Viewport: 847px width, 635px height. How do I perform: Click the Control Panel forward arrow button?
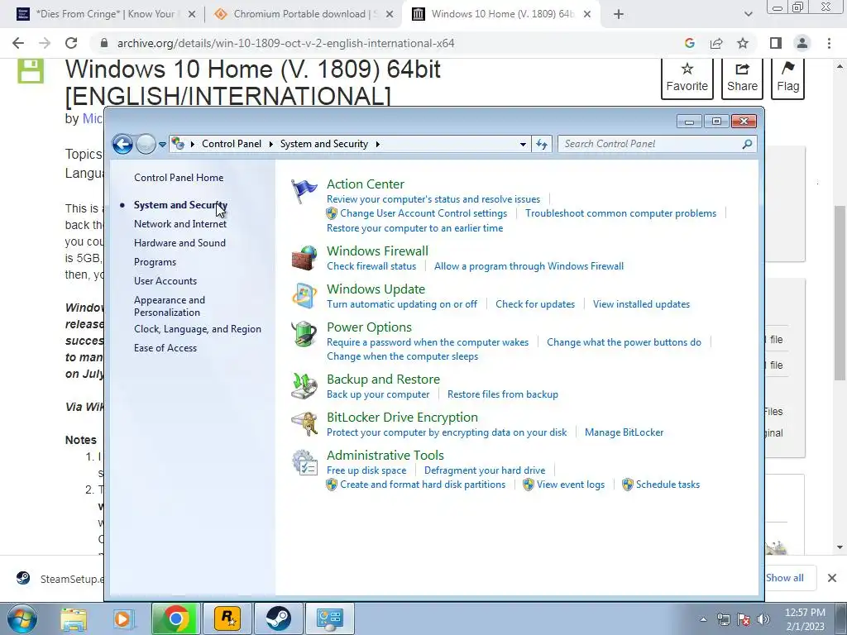click(x=146, y=144)
